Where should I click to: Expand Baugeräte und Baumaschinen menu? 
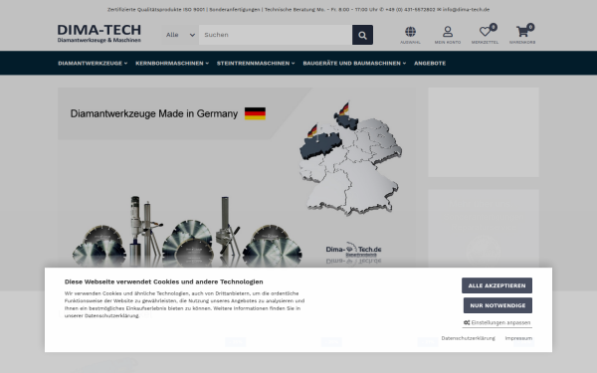[x=354, y=64]
